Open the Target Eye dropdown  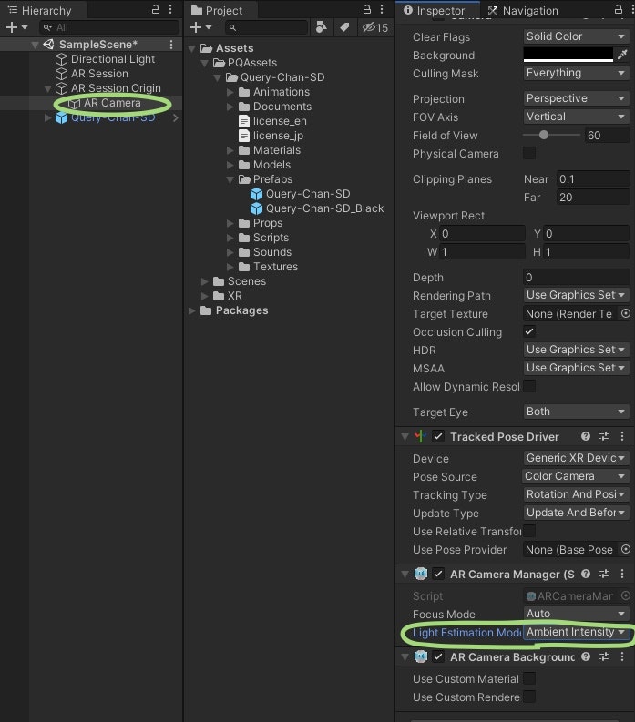576,412
